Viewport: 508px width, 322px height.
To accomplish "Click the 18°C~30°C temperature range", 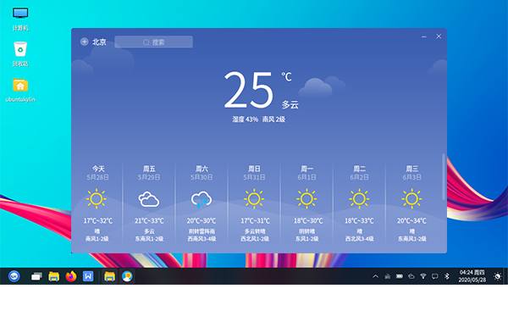I will [308, 221].
